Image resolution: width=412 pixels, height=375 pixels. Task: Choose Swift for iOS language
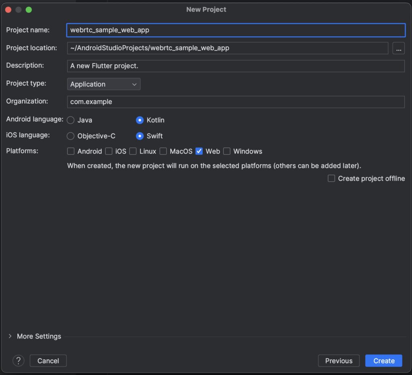click(140, 136)
